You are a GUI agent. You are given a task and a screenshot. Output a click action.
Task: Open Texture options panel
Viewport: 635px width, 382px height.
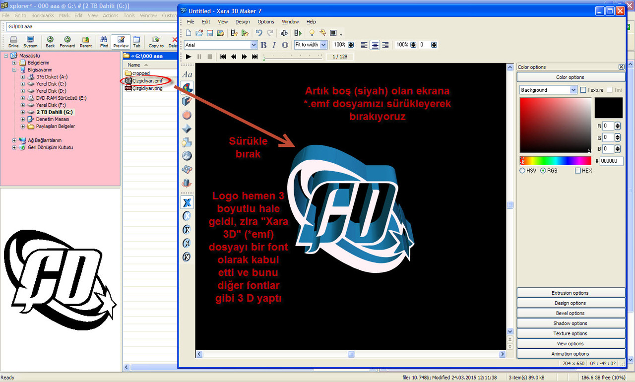(x=571, y=333)
